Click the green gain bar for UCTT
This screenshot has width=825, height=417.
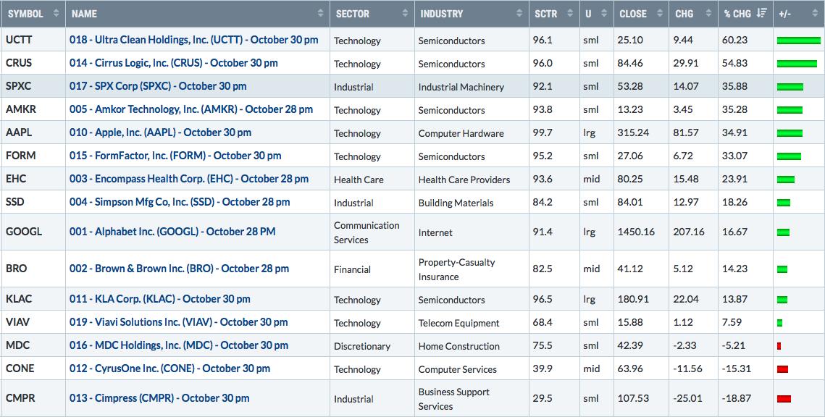799,41
